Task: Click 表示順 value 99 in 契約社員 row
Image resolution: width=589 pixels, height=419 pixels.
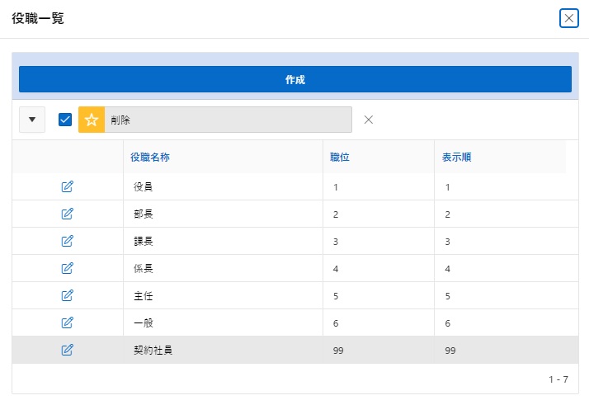Action: (450, 351)
